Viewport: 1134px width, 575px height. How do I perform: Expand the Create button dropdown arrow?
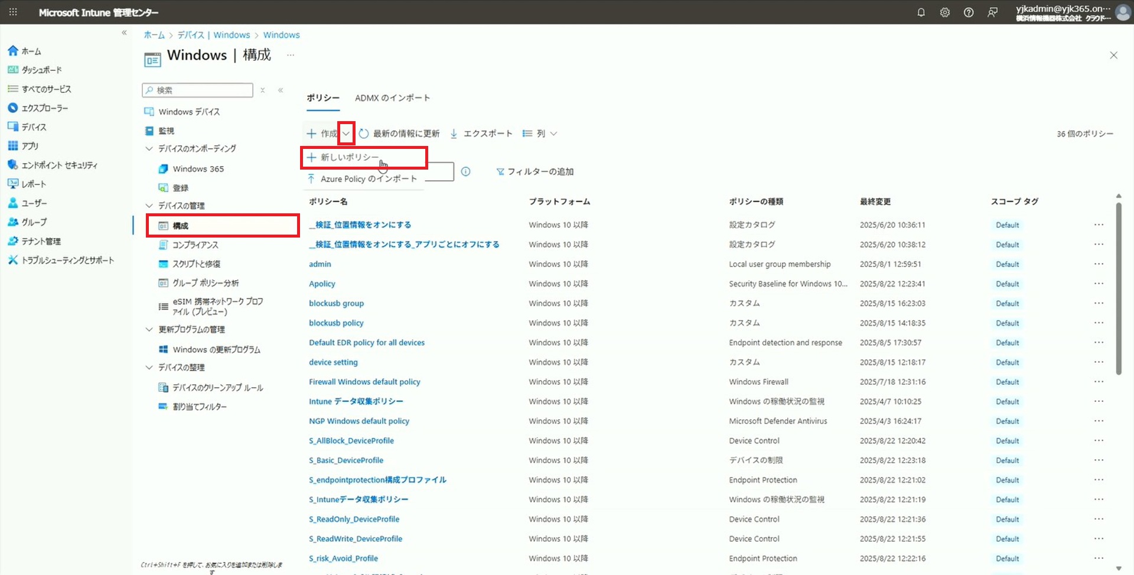[346, 134]
